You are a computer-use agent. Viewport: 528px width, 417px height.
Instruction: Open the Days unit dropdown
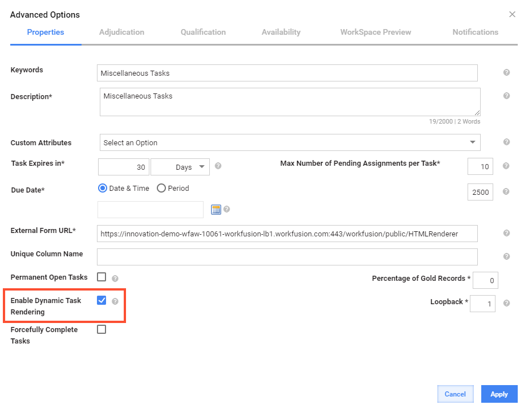coord(180,167)
